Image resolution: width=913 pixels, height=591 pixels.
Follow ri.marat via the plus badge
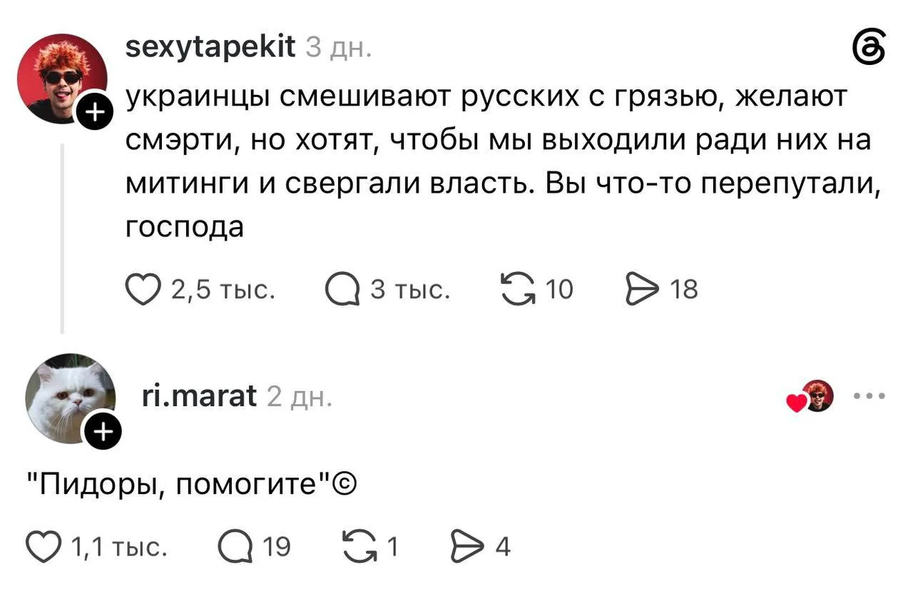pyautogui.click(x=102, y=432)
